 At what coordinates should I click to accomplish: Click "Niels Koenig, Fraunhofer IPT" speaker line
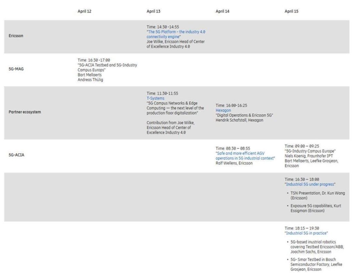[309, 156]
